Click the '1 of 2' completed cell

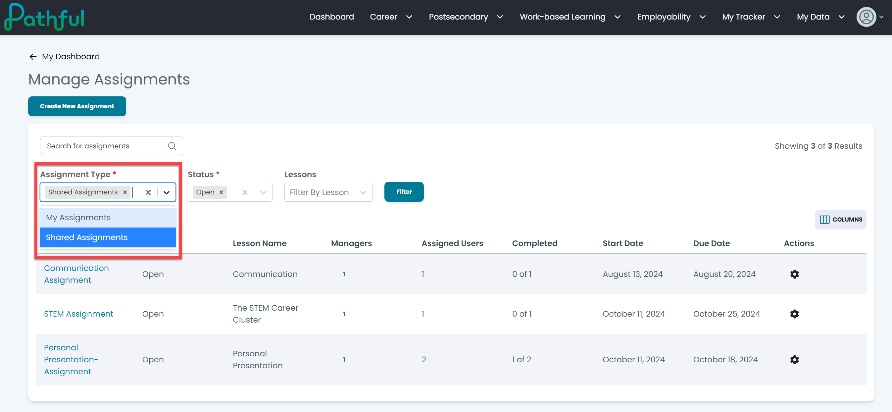(x=521, y=360)
